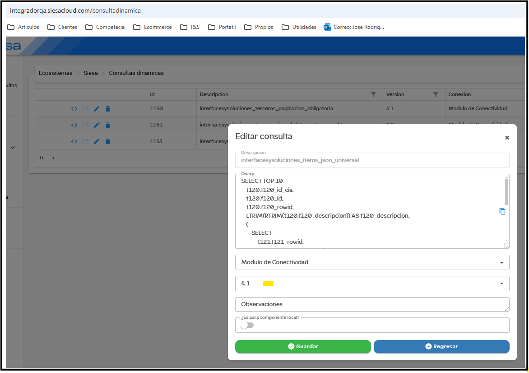Click the code view icon for row 1150
The height and width of the screenshot is (373, 529).
pos(74,109)
